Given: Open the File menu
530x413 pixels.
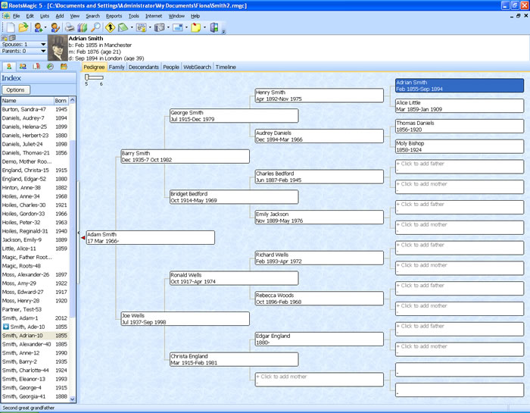Looking at the screenshot, I should (x=16, y=16).
